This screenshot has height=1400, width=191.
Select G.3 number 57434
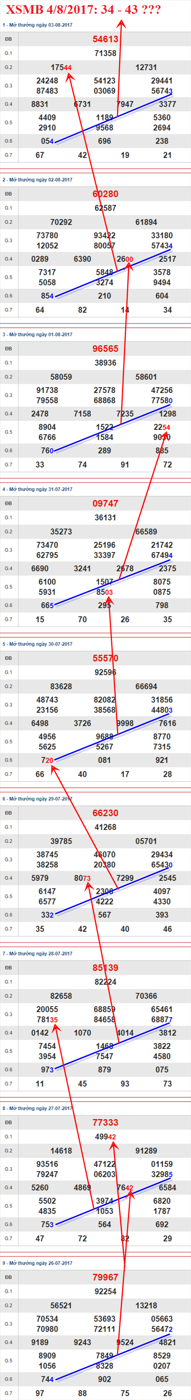162,246
